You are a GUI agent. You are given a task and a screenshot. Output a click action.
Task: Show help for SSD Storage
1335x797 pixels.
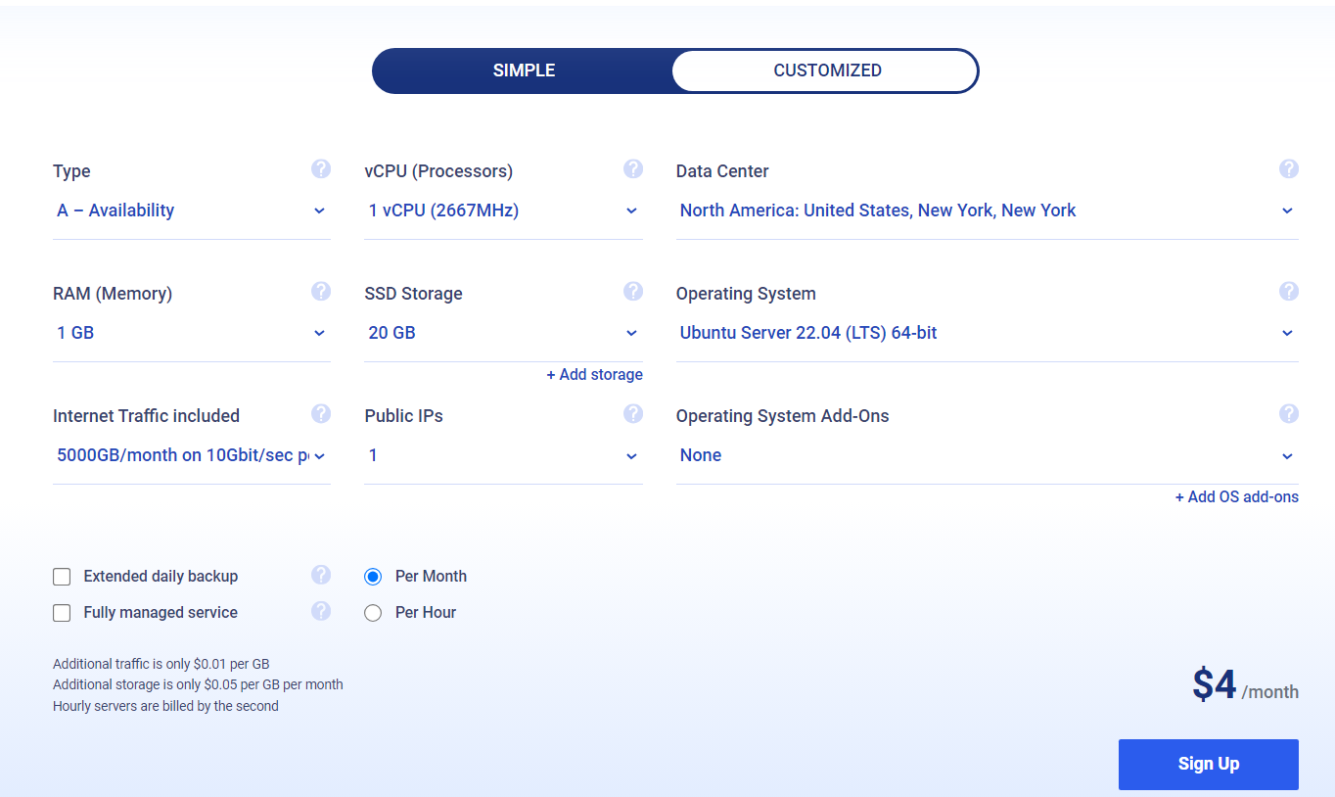click(x=633, y=292)
